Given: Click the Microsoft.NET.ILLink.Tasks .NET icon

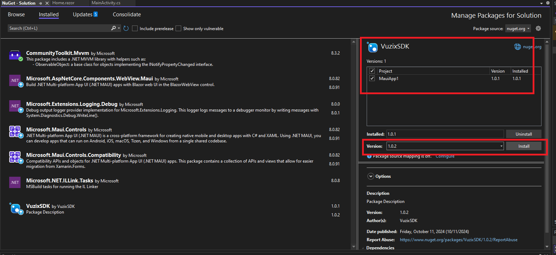Looking at the screenshot, I should pos(15,182).
